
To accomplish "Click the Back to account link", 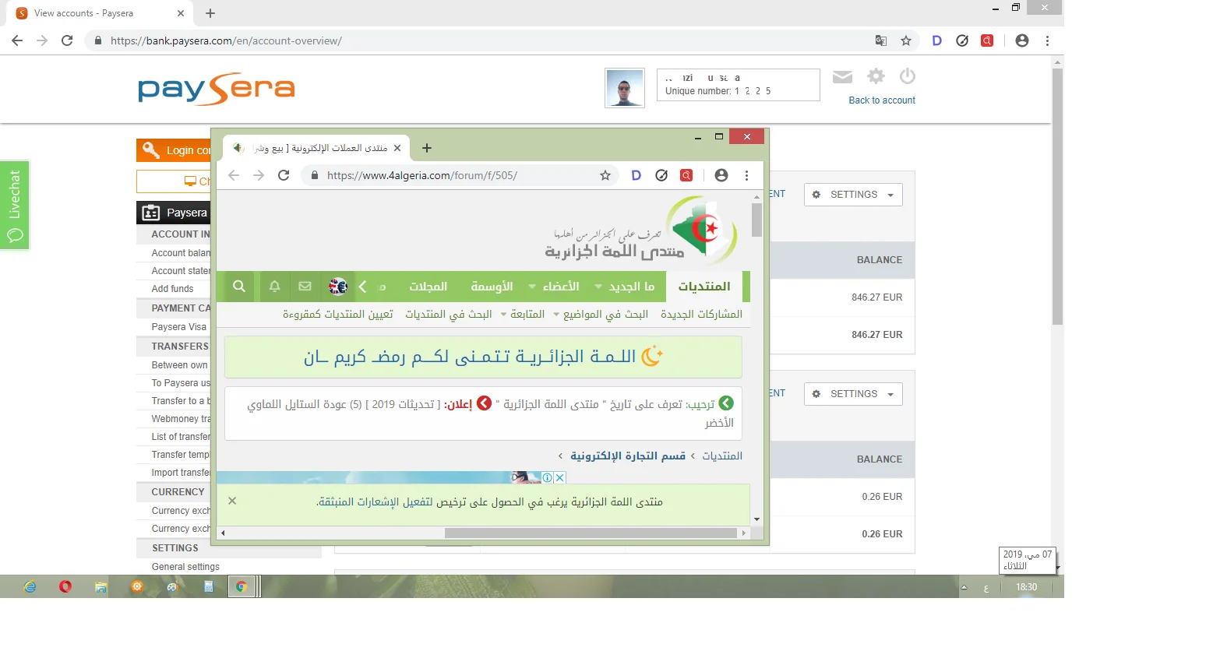I will click(881, 100).
